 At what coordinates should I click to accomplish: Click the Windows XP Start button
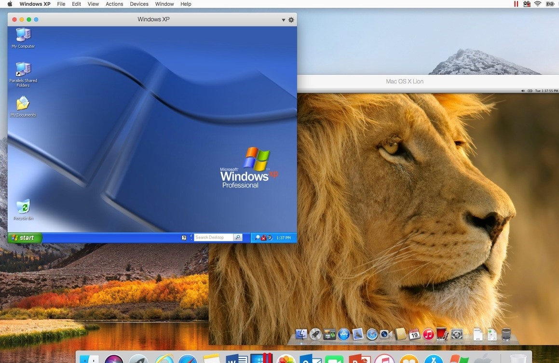tap(25, 238)
